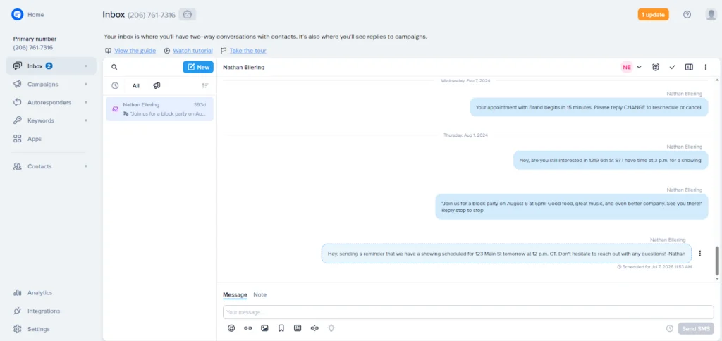Image resolution: width=722 pixels, height=341 pixels.
Task: Filter inbox by campaign megaphone icon
Action: pos(157,85)
